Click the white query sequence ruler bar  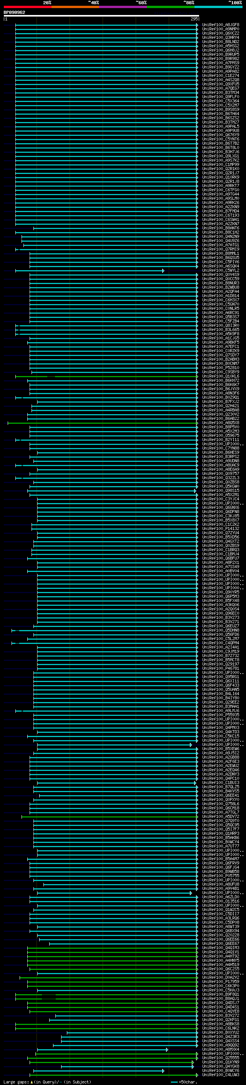(101, 15)
